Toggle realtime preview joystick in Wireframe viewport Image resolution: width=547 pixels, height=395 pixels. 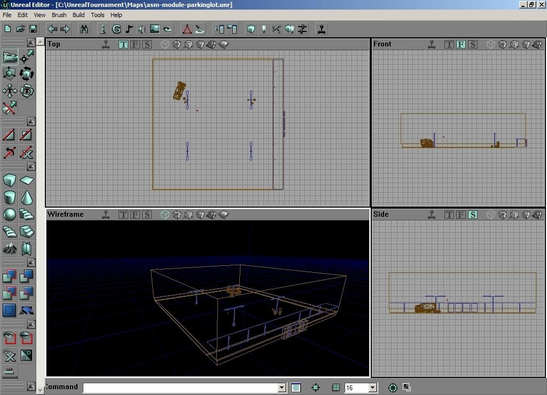[x=106, y=215]
